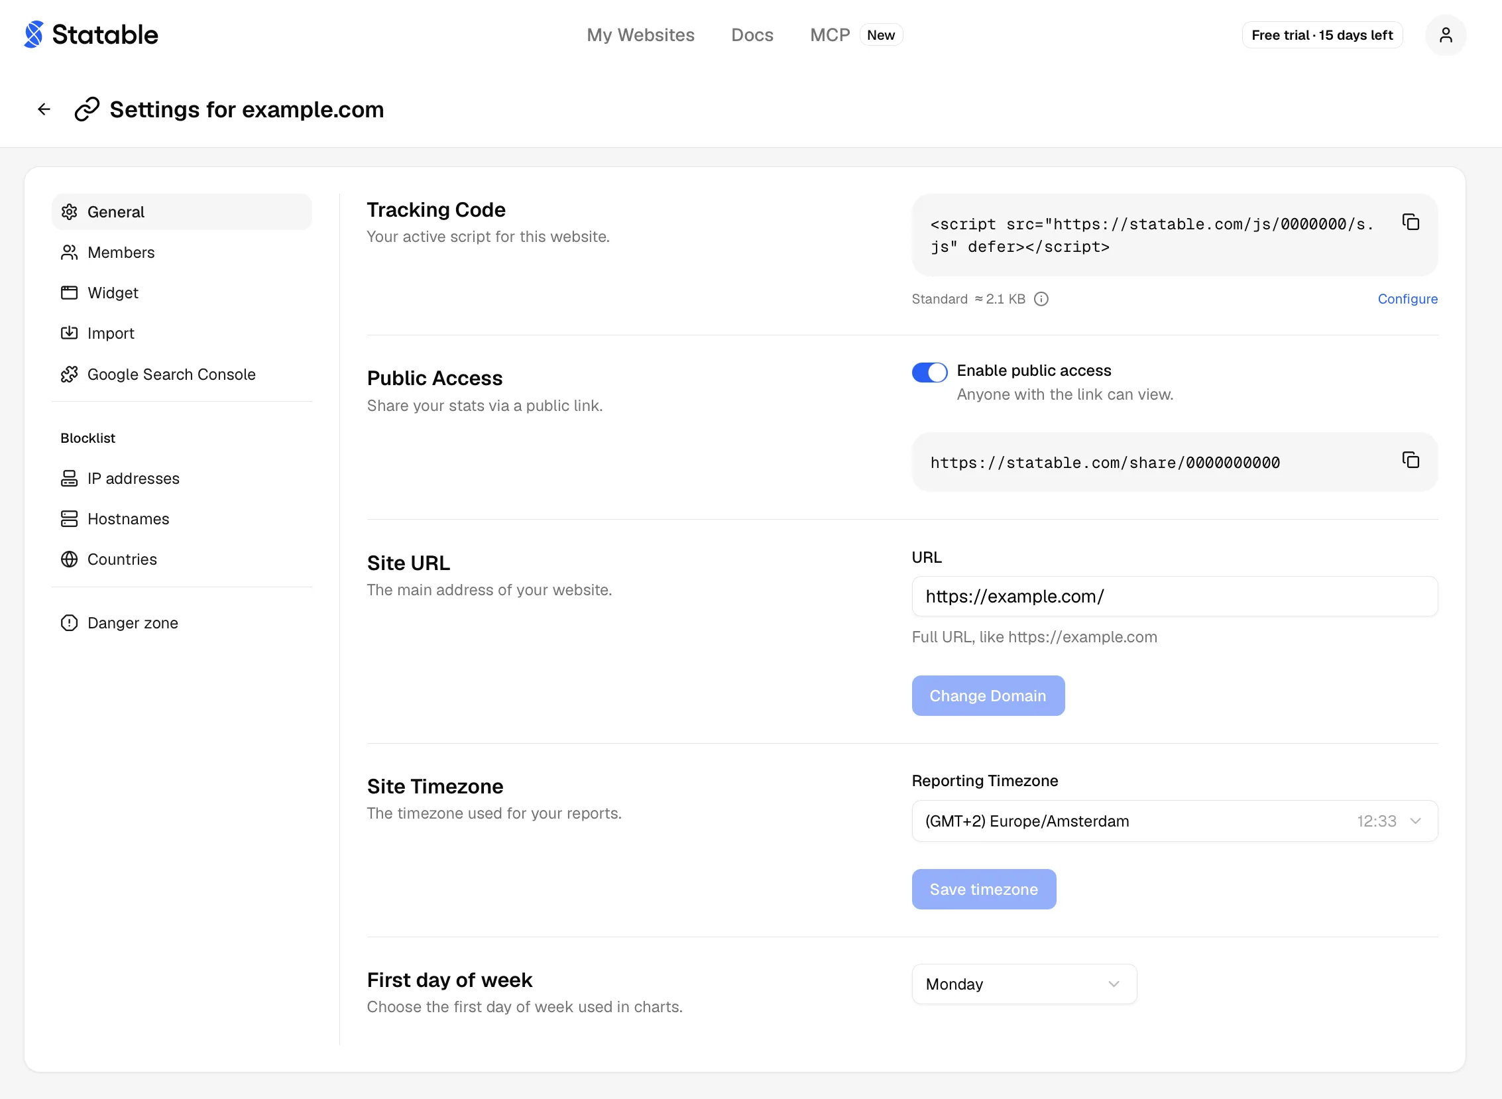Click the Widget window icon
1502x1099 pixels.
[69, 293]
